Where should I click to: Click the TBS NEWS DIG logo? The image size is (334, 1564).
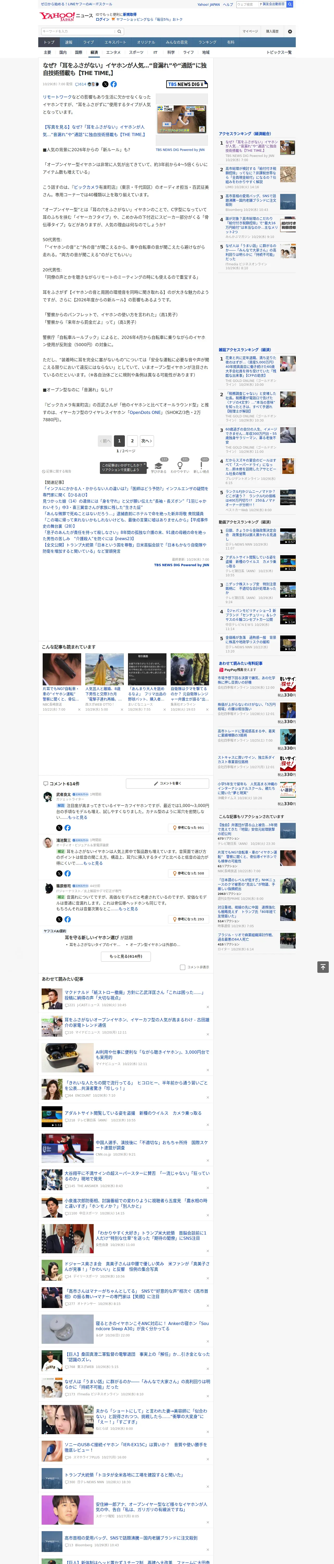(187, 84)
